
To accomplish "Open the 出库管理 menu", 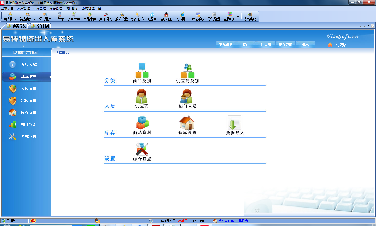I will tap(40, 8).
